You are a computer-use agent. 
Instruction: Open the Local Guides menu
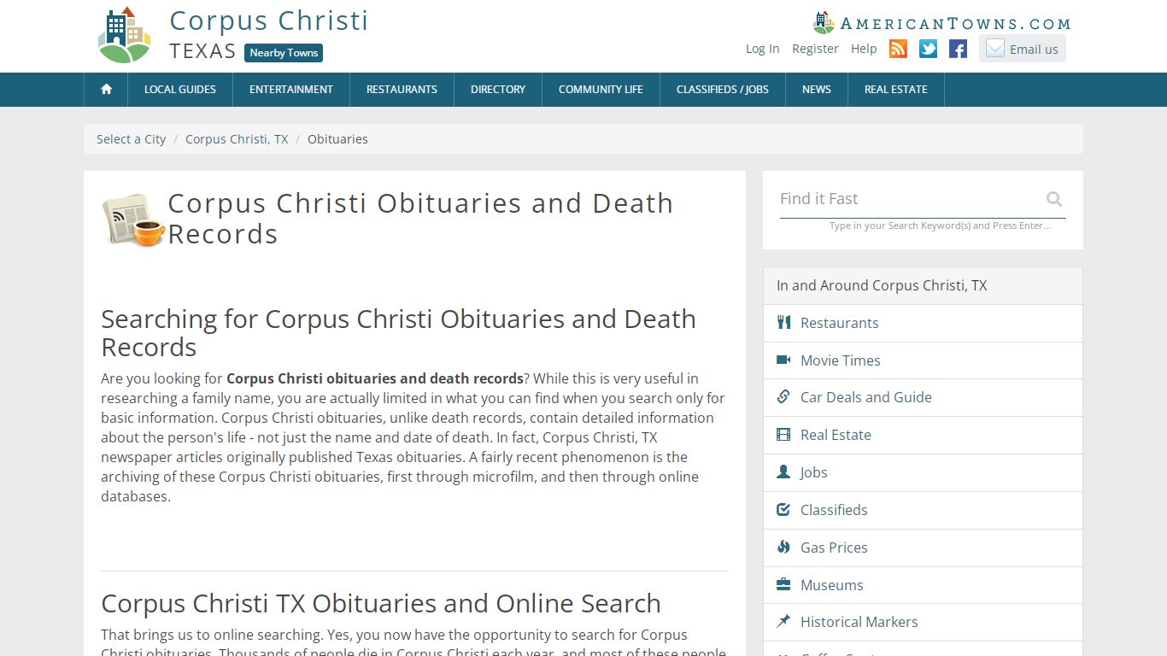tap(180, 89)
